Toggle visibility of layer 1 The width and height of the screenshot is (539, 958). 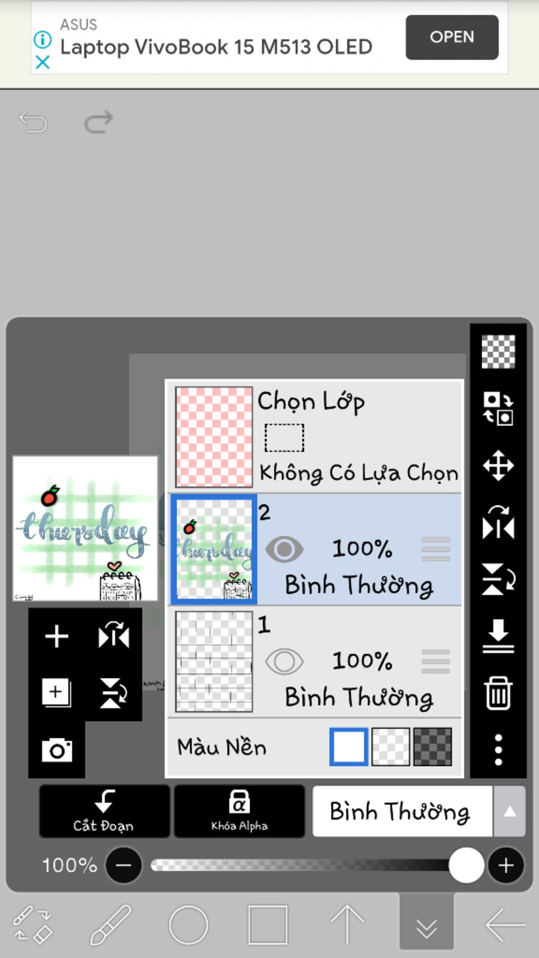tap(284, 662)
